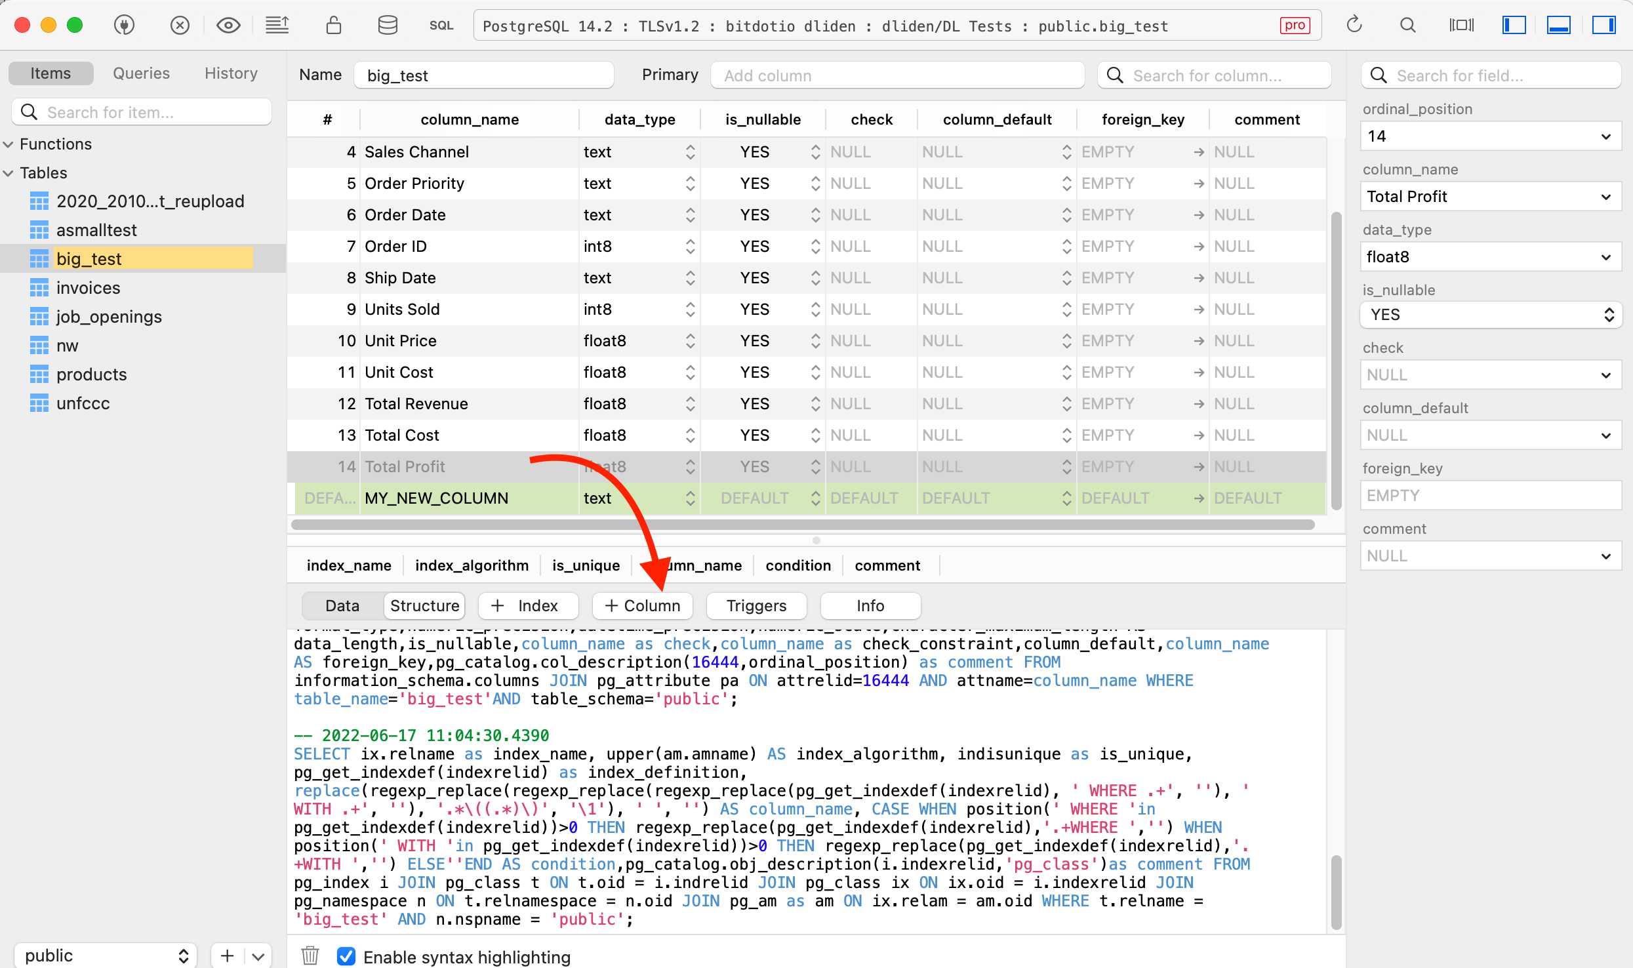This screenshot has width=1633, height=968.
Task: Click the + Index button
Action: pos(528,606)
